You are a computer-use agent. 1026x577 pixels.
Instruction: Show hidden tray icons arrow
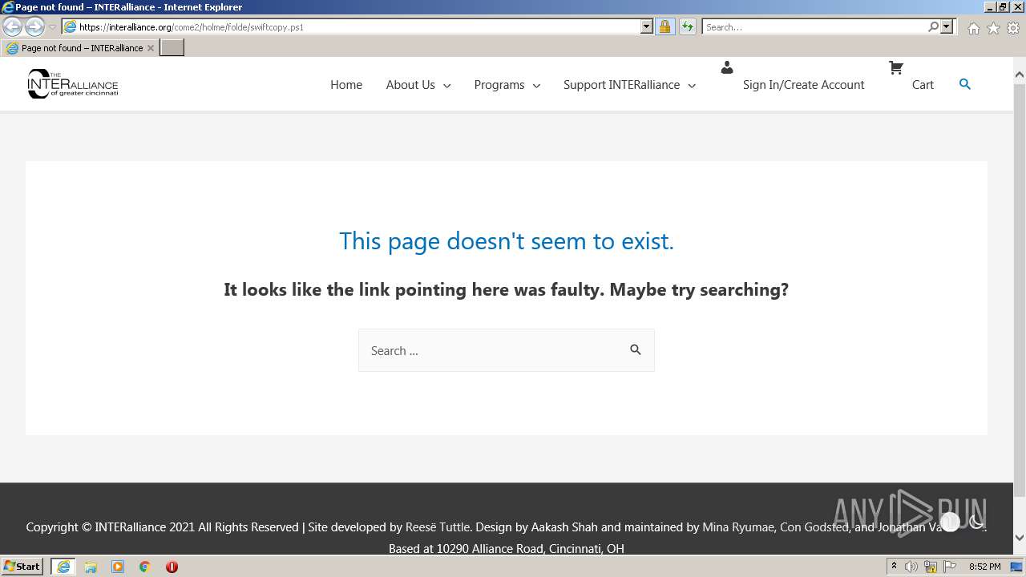[894, 567]
